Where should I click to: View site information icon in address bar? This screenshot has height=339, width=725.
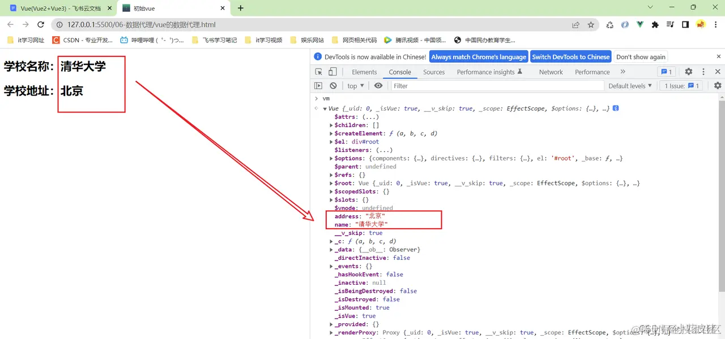coord(59,25)
